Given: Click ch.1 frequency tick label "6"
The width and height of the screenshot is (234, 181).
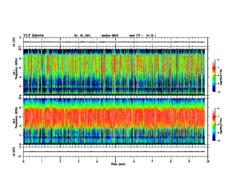Looking at the screenshot, I should pyautogui.click(x=21, y=68).
